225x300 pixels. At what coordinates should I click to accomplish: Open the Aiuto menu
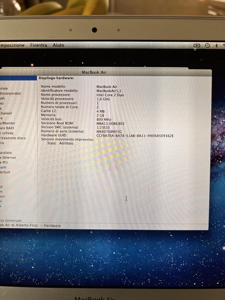(58, 45)
